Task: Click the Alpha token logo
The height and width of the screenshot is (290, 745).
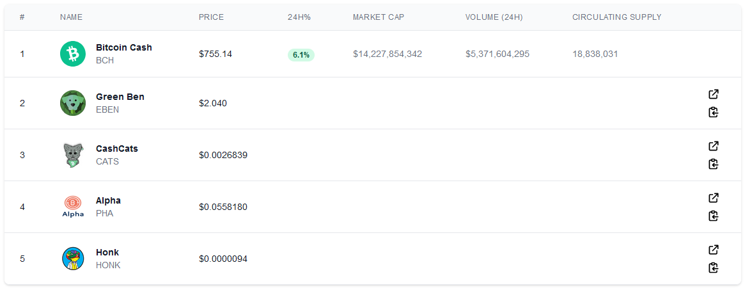Action: click(73, 207)
